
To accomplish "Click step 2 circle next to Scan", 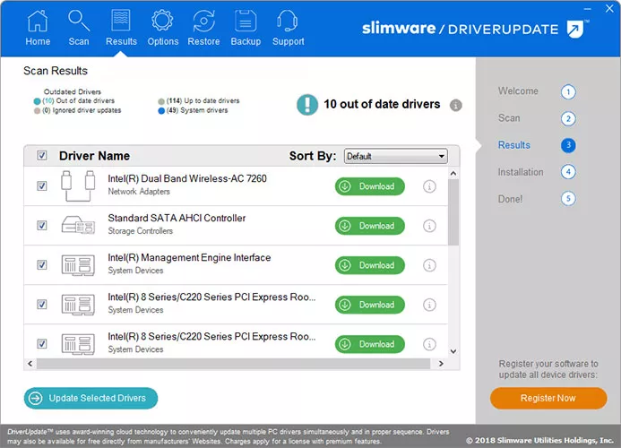I will point(568,119).
